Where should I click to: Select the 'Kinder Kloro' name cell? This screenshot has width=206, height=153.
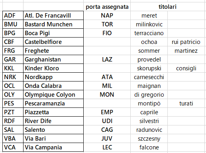tap(53, 68)
